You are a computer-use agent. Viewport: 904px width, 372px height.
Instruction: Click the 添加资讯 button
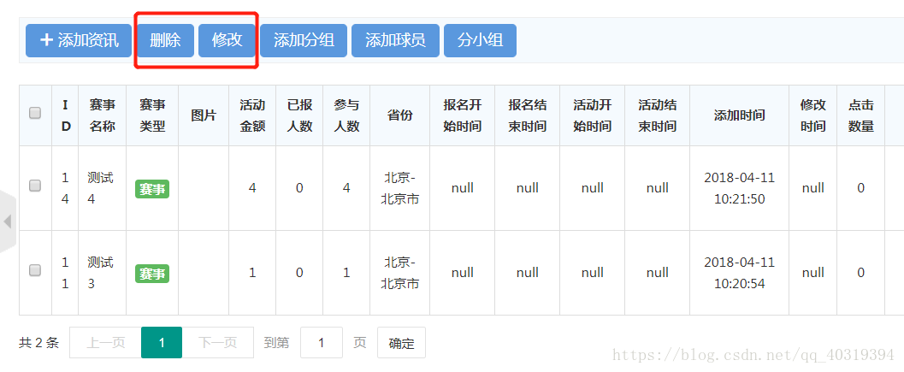tap(79, 40)
